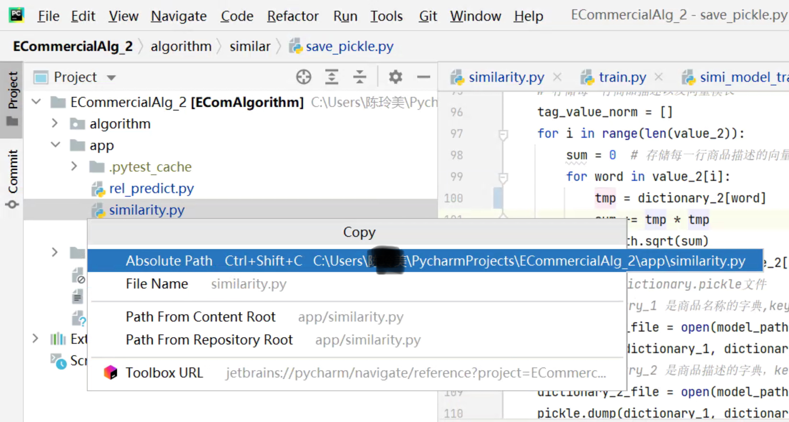Viewport: 789px width, 422px height.
Task: Click Collapse All icon in Project panel
Action: pyautogui.click(x=360, y=77)
